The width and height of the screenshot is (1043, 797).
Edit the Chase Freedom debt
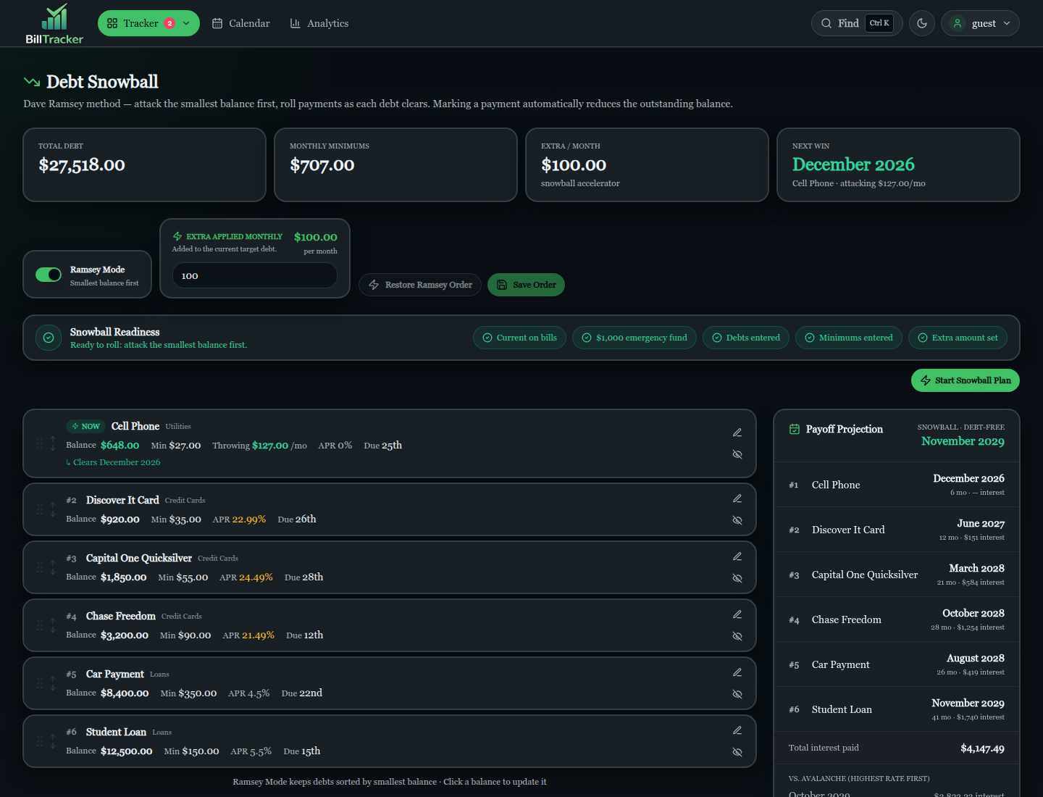[737, 614]
